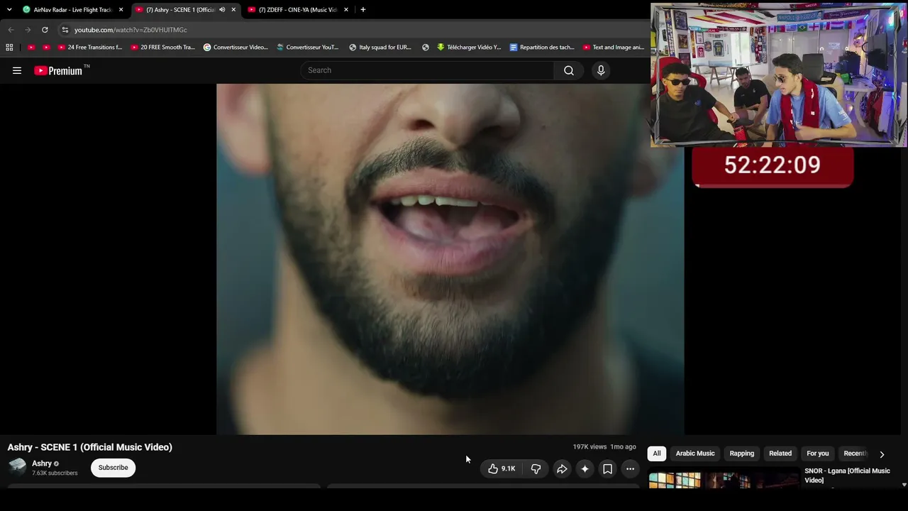Open the Convertisseur Video bookmark
This screenshot has height=511, width=908.
click(236, 48)
